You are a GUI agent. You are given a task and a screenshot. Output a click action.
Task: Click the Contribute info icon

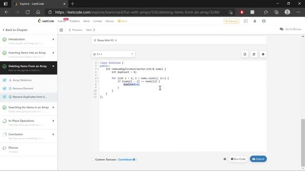tap(134, 160)
